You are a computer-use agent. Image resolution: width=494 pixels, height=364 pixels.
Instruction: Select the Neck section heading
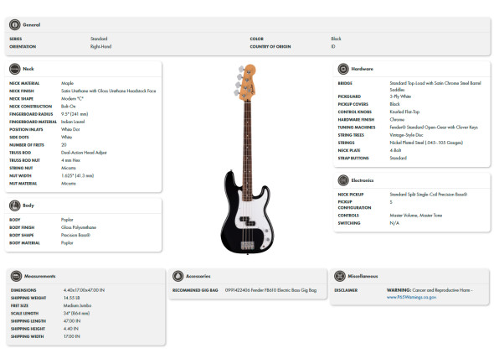(28, 69)
